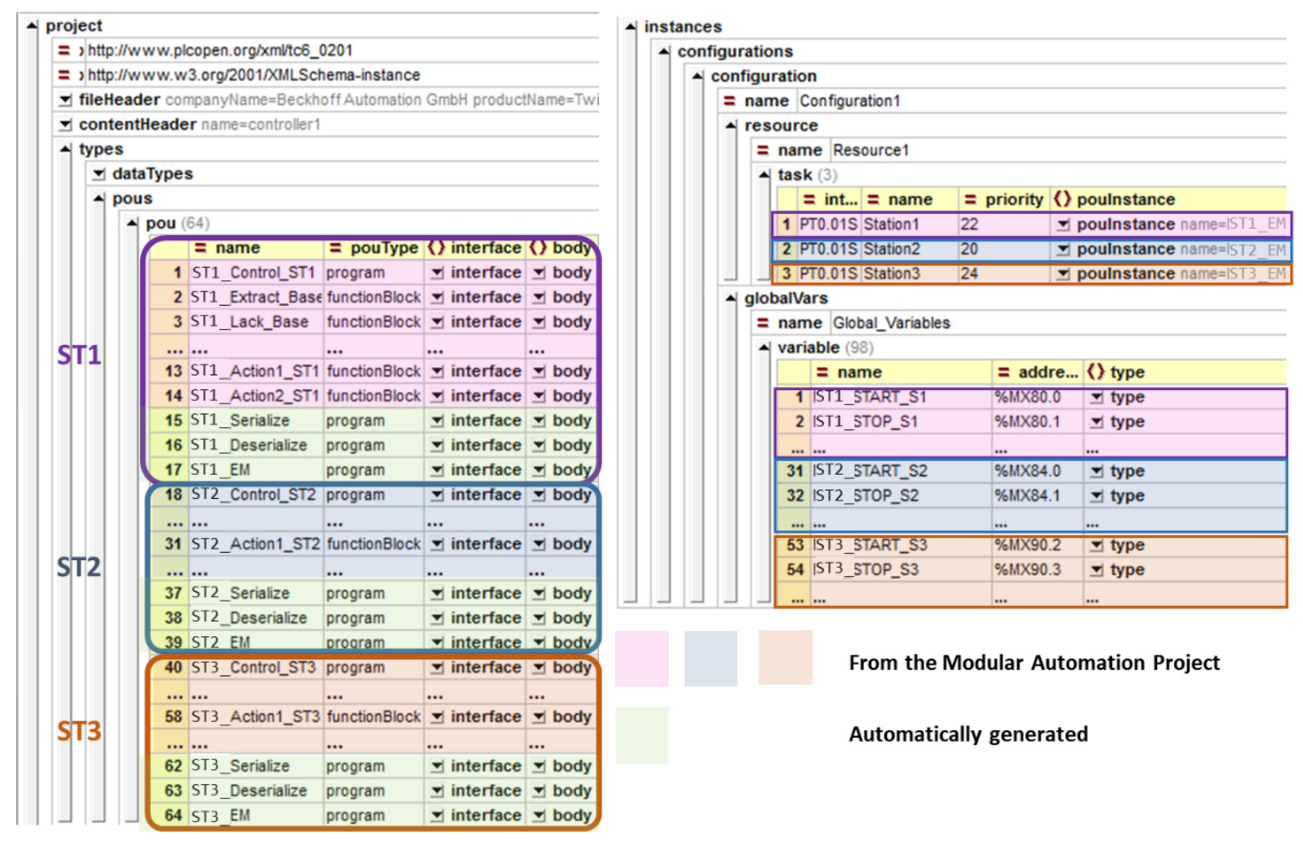Click the attribute icon beside the plcopen.org URL
1303x842 pixels.
tap(64, 50)
